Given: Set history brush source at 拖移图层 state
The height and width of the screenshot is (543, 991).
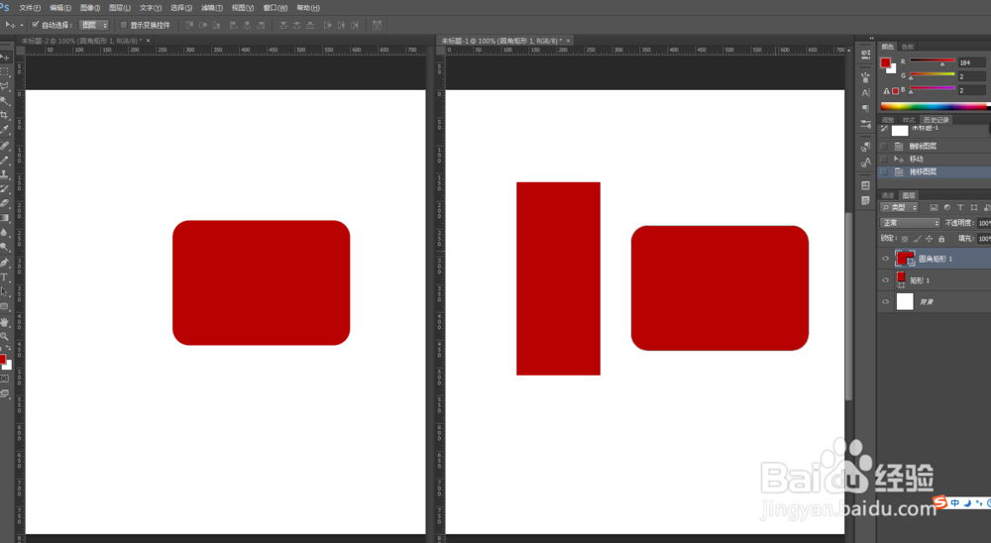Looking at the screenshot, I should coord(884,172).
